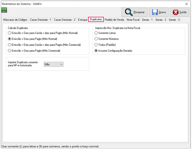The width and height of the screenshot is (192, 150).
Task: Click the Pesquisar magnifying glass button
Action: 135,12
